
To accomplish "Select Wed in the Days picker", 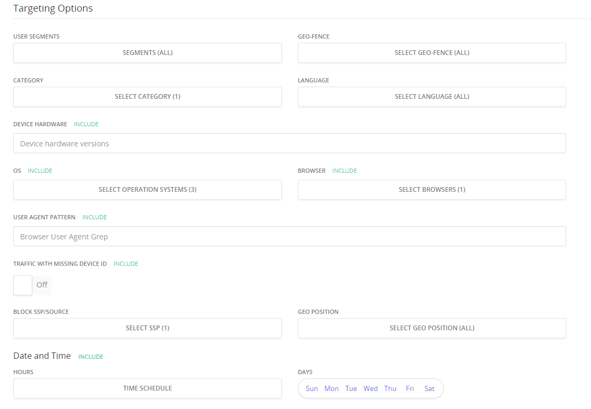I will (x=370, y=389).
